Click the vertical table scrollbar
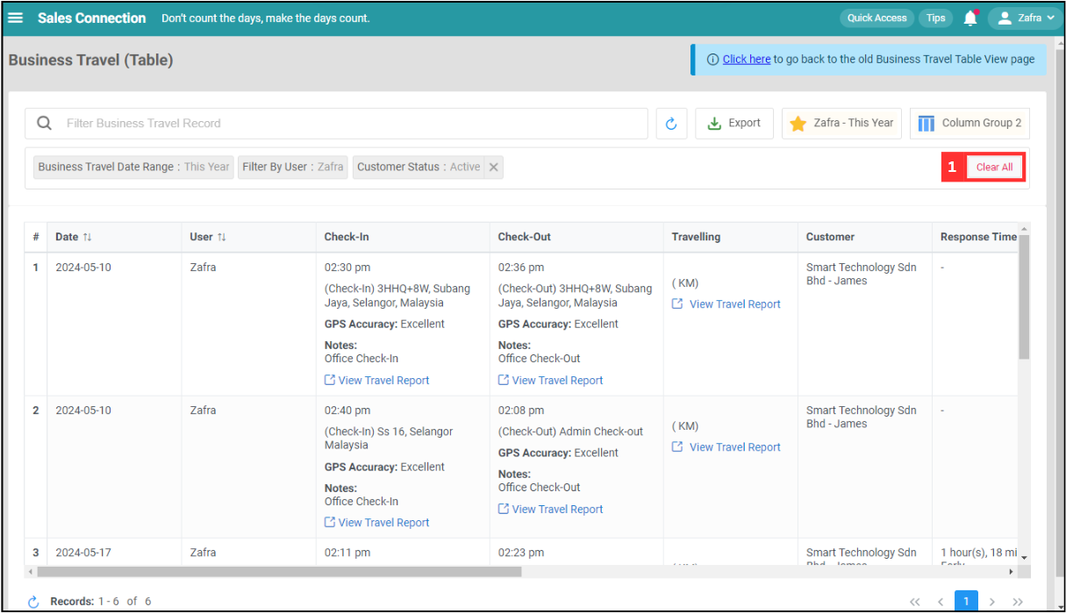Image resolution: width=1066 pixels, height=614 pixels. [x=1024, y=297]
